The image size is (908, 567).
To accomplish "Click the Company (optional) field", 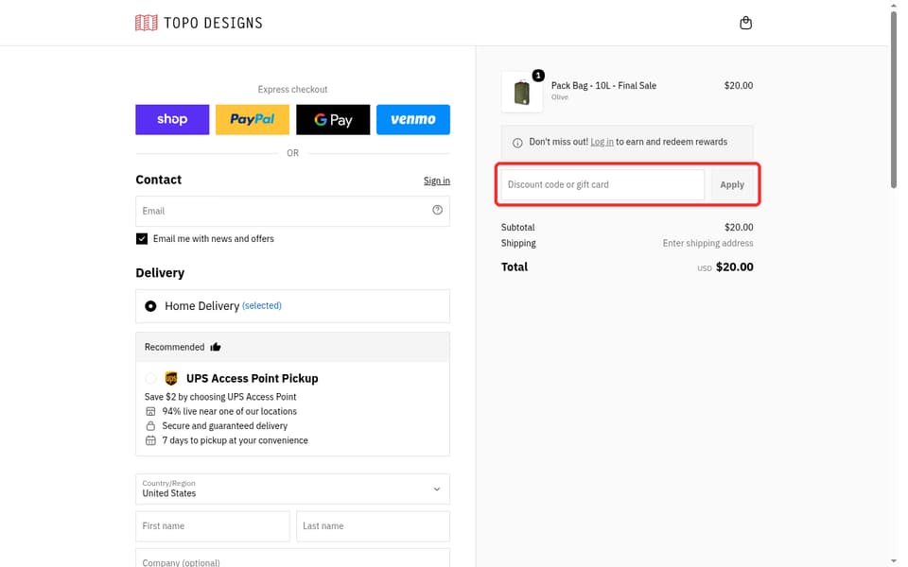I will [292, 558].
